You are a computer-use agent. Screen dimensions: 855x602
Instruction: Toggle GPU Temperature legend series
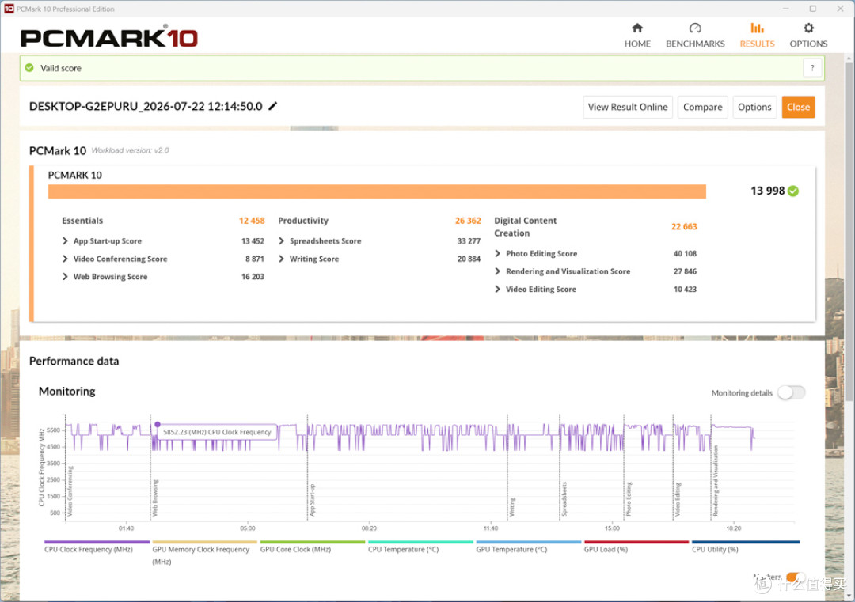tap(528, 547)
